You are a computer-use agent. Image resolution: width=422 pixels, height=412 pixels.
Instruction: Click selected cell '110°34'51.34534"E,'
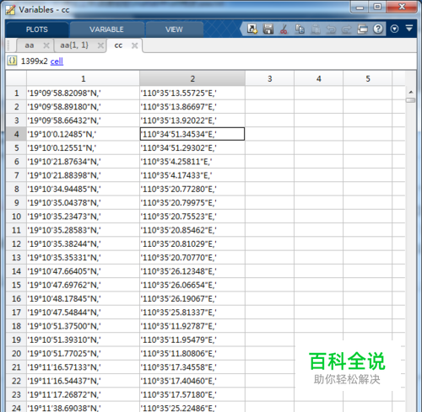point(192,134)
